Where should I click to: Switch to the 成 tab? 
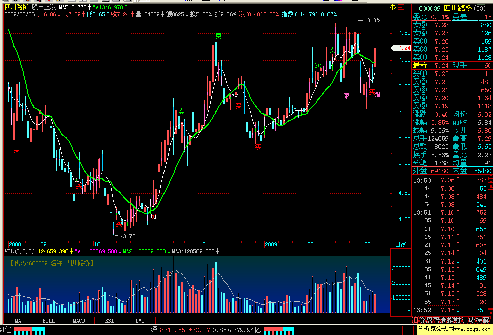tap(472, 320)
